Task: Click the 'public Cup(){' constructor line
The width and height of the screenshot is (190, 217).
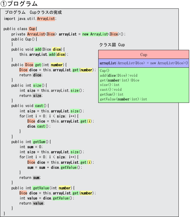Action: pyautogui.click(x=24, y=39)
